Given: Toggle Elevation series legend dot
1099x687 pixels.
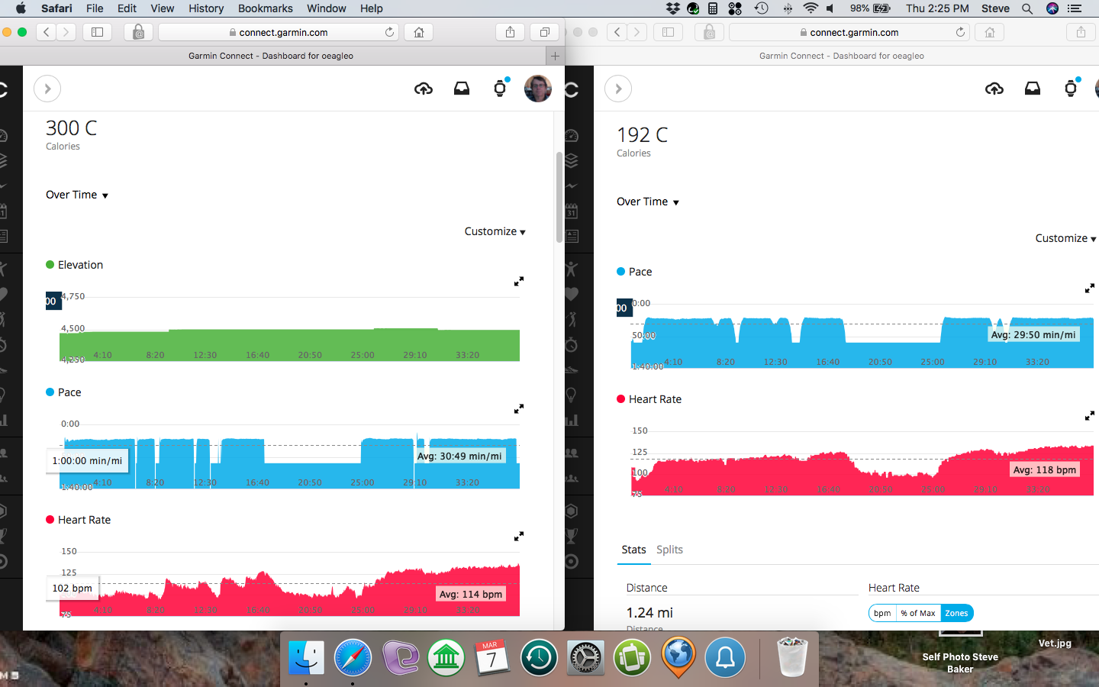Looking at the screenshot, I should 50,265.
